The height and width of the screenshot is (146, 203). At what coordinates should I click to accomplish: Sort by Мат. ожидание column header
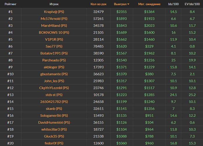click(149, 4)
